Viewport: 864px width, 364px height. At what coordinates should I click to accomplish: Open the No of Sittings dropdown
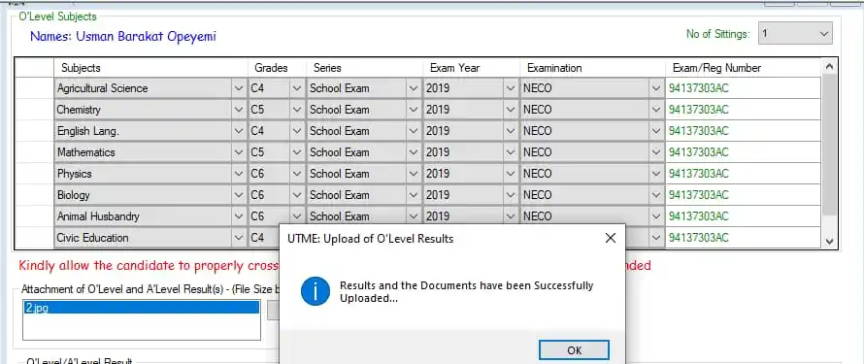tap(796, 34)
